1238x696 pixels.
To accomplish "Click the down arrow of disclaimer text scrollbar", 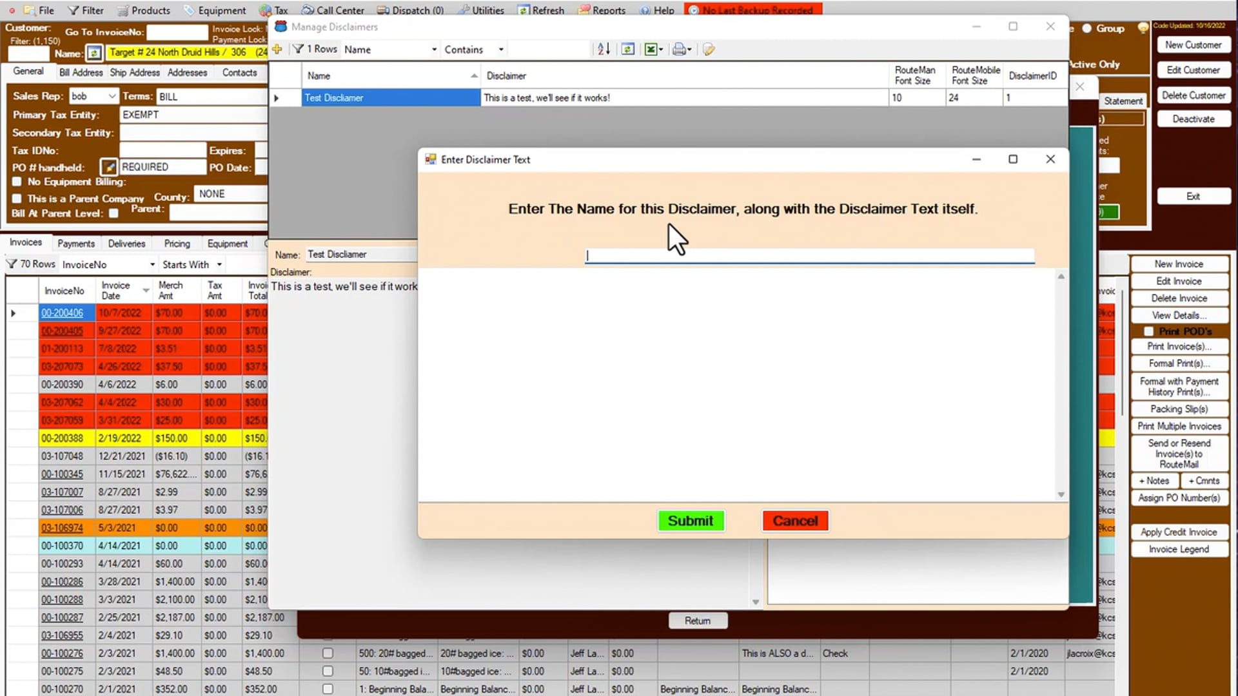I will coord(1061,495).
